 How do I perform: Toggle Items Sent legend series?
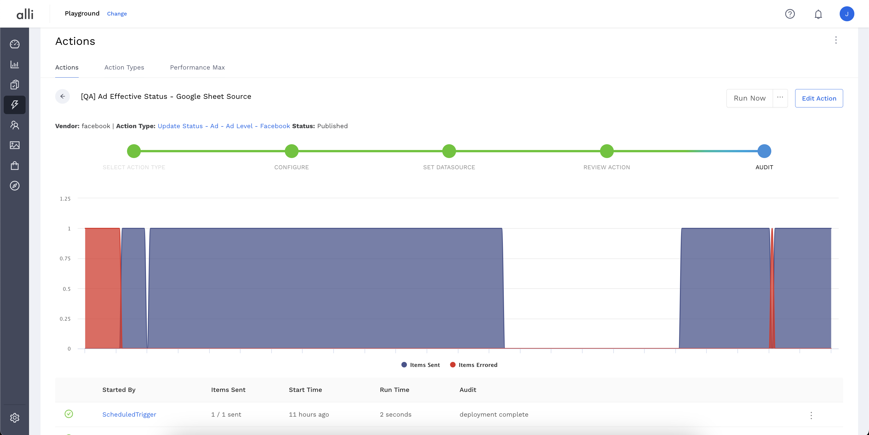[x=420, y=365]
